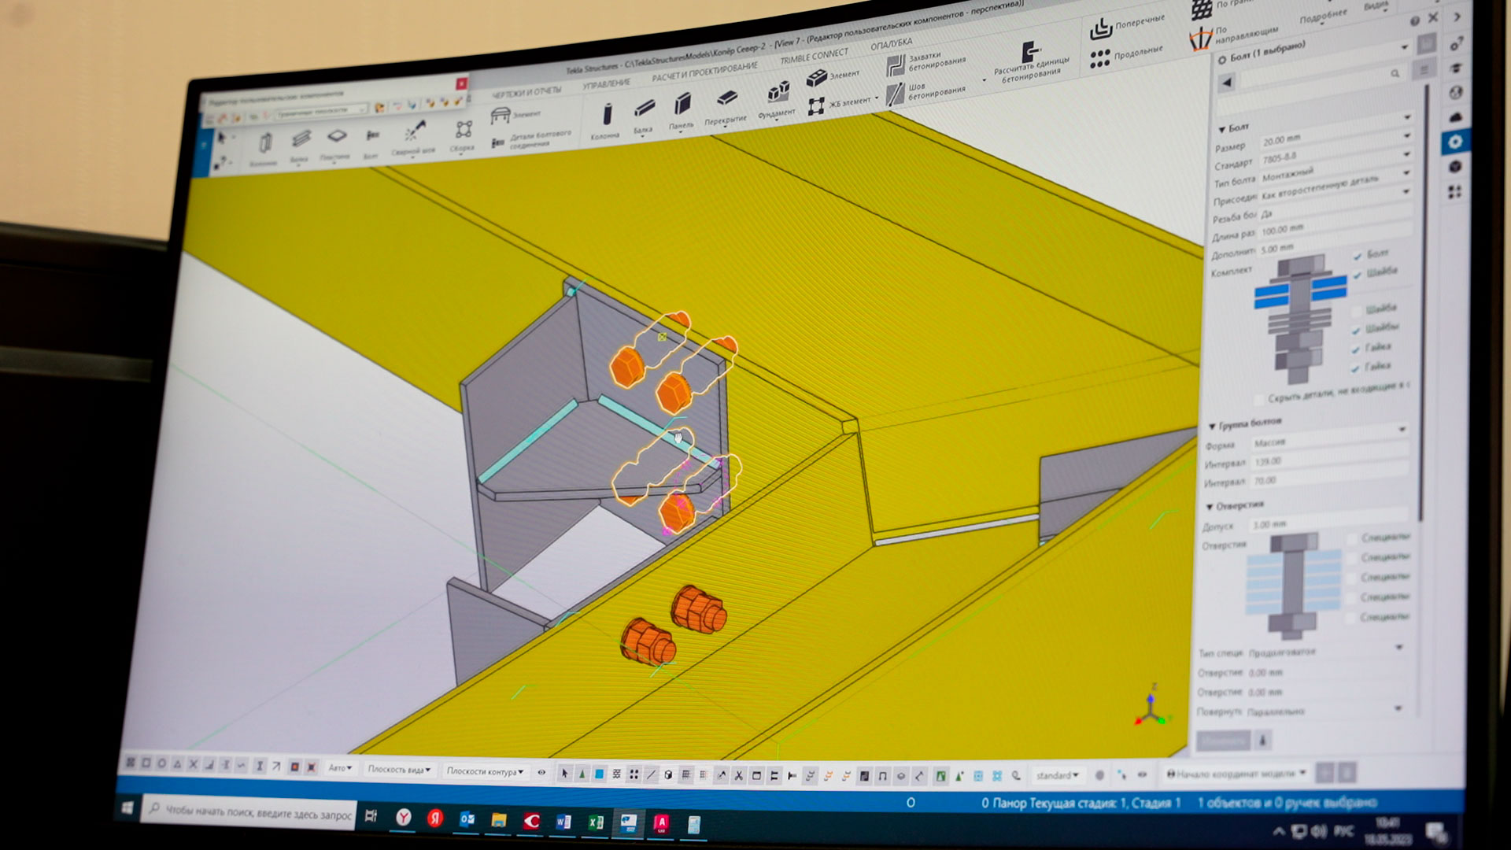
Task: Click Детали болтового соединения tool
Action: tap(531, 140)
